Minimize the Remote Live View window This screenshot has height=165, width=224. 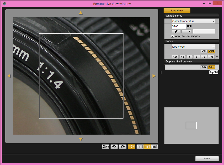(x=204, y=3)
